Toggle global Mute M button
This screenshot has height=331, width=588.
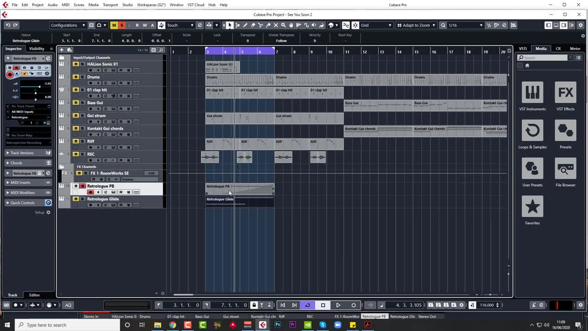click(114, 25)
